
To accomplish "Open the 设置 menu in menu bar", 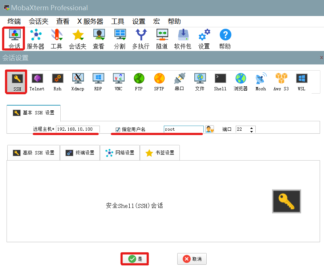I will [139, 21].
